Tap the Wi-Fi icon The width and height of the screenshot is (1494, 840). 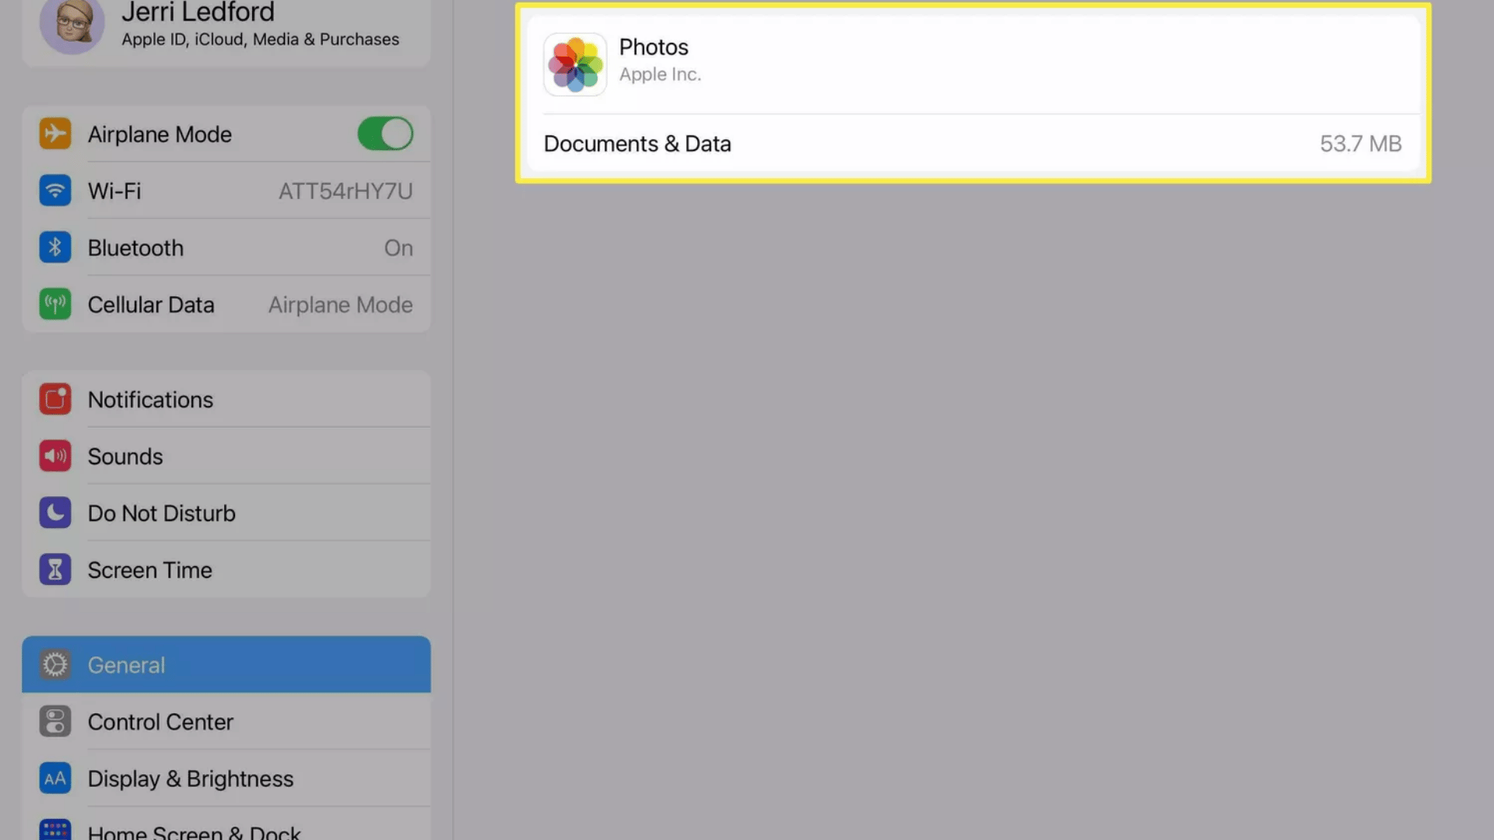point(55,191)
